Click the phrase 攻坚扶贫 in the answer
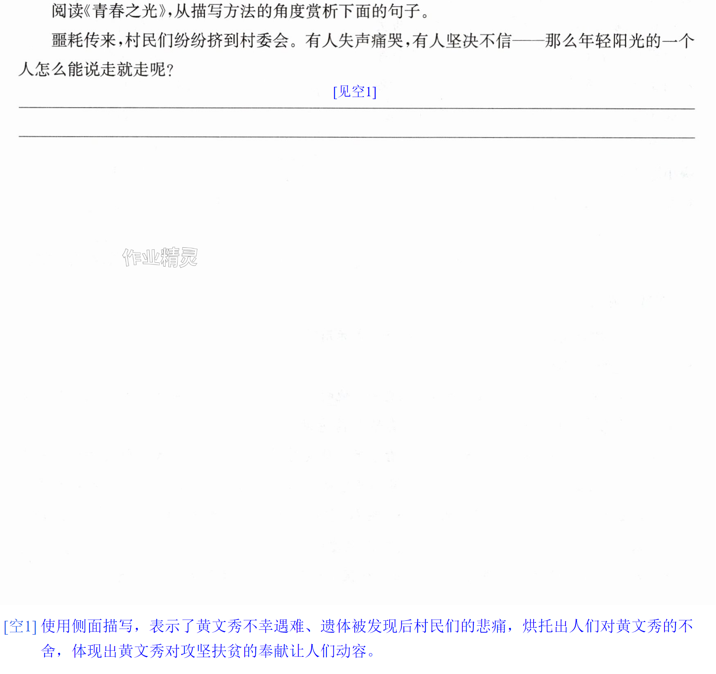716x674 pixels. (x=212, y=651)
